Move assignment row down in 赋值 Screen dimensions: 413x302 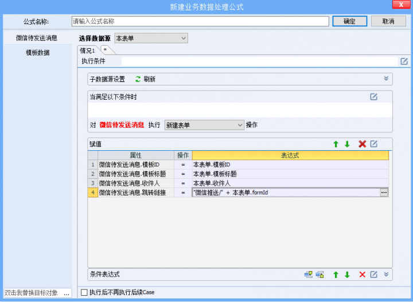[347, 144]
